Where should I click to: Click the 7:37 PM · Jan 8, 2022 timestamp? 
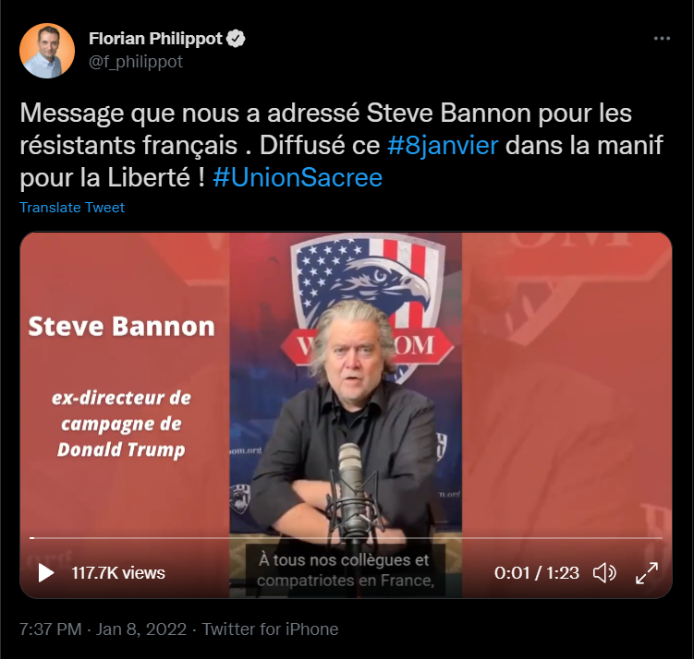pyautogui.click(x=103, y=629)
